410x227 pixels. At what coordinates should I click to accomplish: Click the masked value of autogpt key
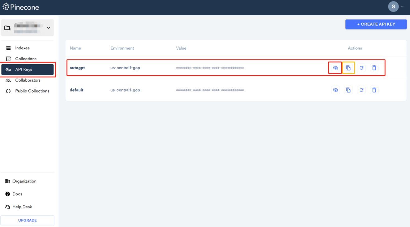tap(210, 68)
